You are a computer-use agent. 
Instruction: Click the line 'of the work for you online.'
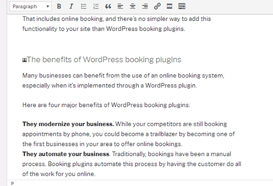pos(59,174)
